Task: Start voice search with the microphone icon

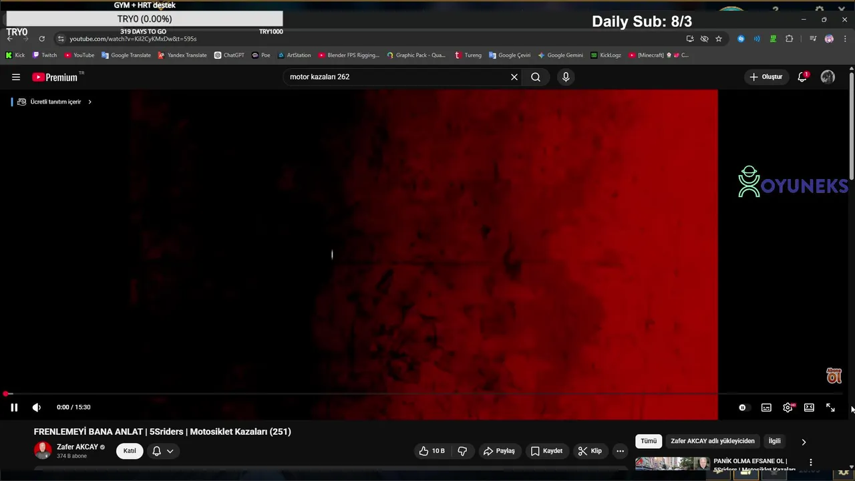Action: (x=566, y=77)
